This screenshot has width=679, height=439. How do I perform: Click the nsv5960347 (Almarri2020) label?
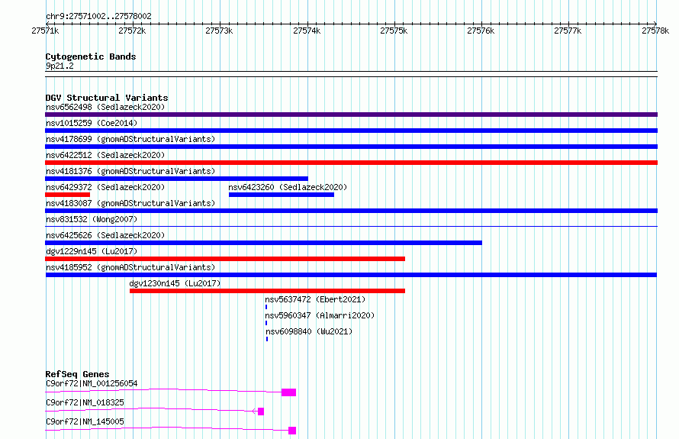coord(320,315)
